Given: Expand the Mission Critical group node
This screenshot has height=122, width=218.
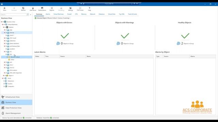Looking at the screenshot, I should point(7,57).
